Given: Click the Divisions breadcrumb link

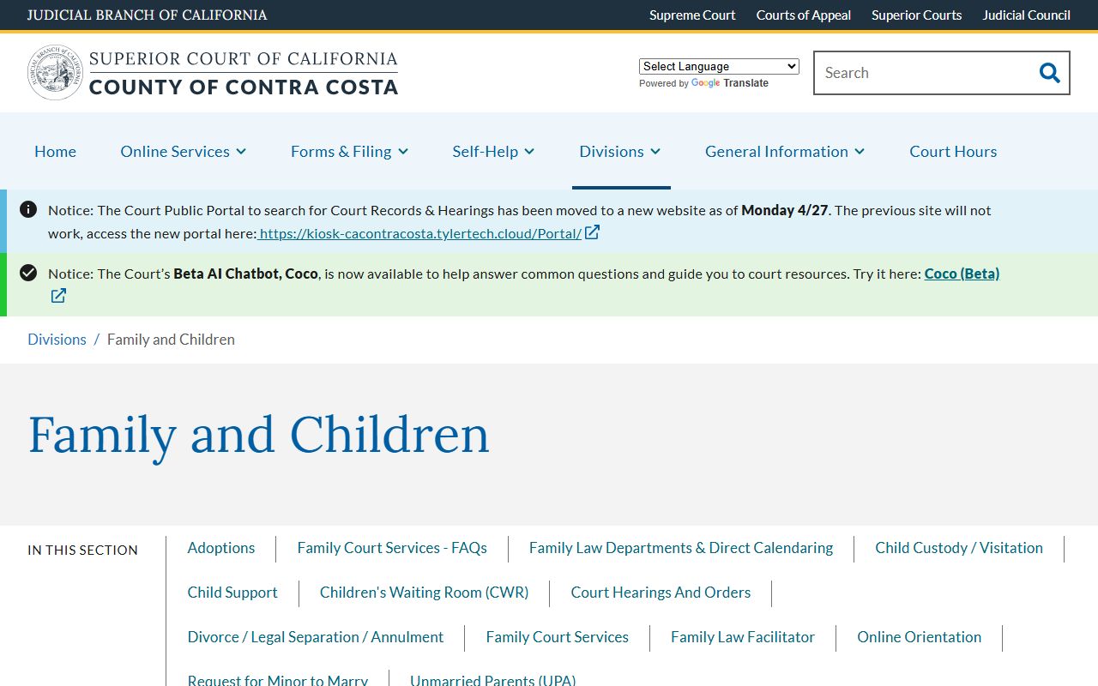Looking at the screenshot, I should point(57,340).
